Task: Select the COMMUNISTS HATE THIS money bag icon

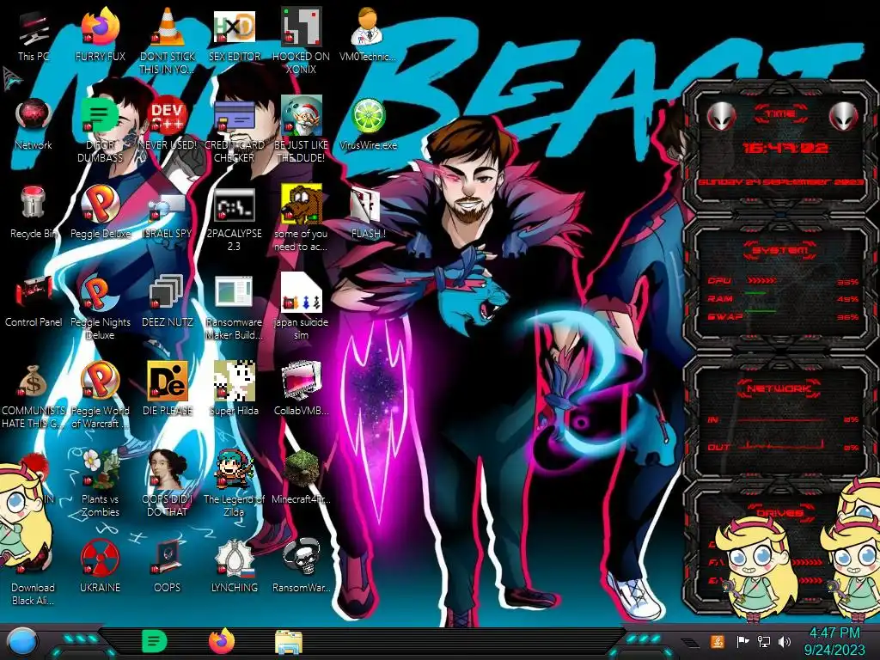Action: (x=34, y=382)
